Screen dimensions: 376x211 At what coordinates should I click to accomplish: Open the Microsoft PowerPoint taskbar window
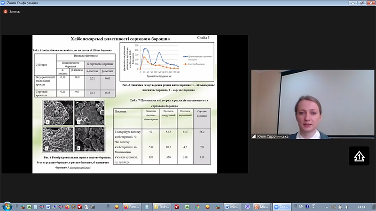(x=262, y=206)
